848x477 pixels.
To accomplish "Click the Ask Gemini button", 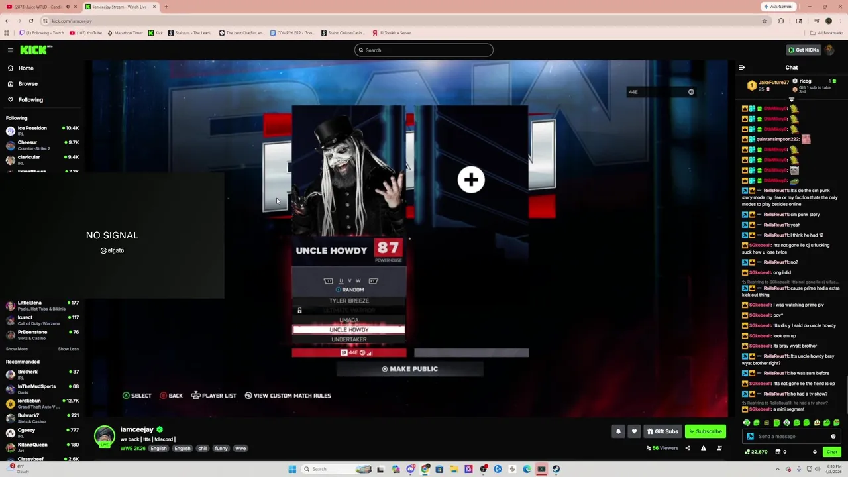I will (778, 7).
